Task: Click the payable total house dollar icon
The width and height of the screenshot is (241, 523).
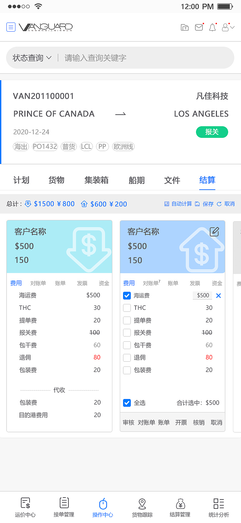Action: click(x=84, y=204)
